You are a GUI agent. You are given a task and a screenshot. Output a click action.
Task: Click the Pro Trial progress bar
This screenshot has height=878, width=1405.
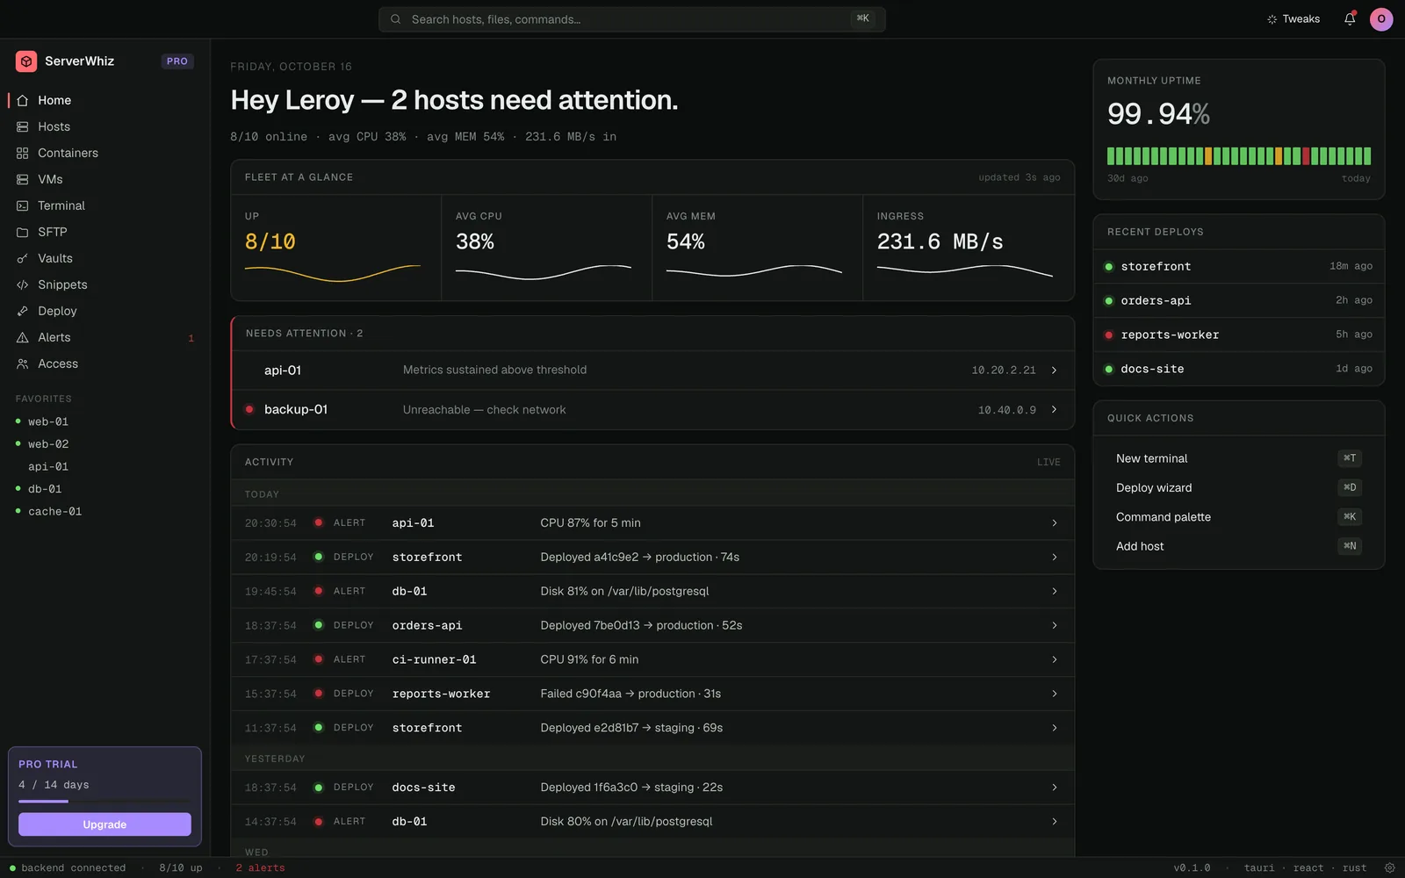pyautogui.click(x=104, y=801)
